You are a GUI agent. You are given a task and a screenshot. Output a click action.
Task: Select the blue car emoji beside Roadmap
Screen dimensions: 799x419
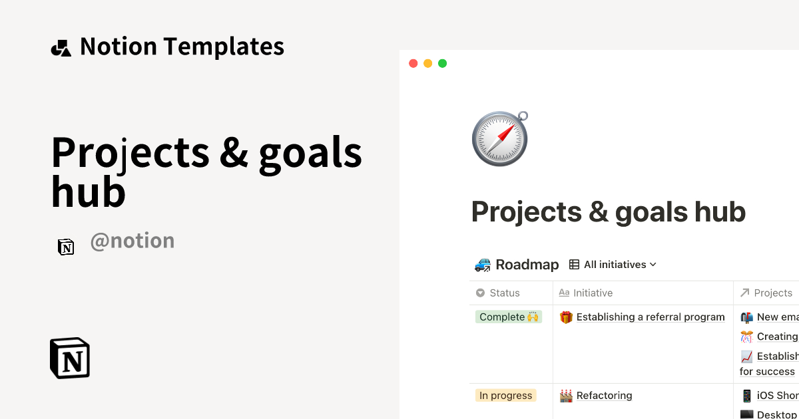pos(483,264)
